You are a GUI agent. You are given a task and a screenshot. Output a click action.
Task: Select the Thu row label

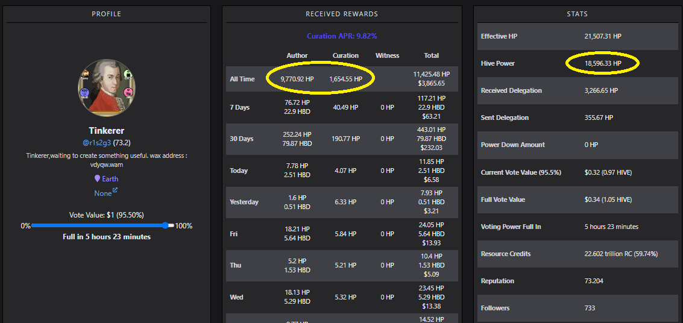234,266
